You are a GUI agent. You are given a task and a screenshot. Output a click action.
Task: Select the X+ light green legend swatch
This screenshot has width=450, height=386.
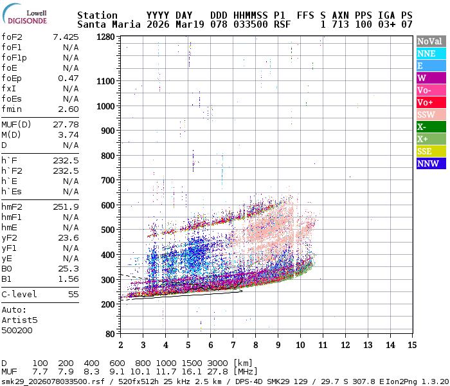431,140
